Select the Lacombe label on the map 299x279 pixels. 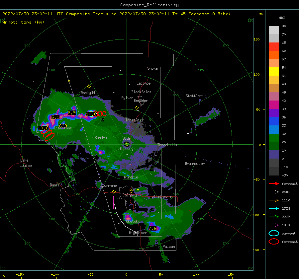point(144,83)
